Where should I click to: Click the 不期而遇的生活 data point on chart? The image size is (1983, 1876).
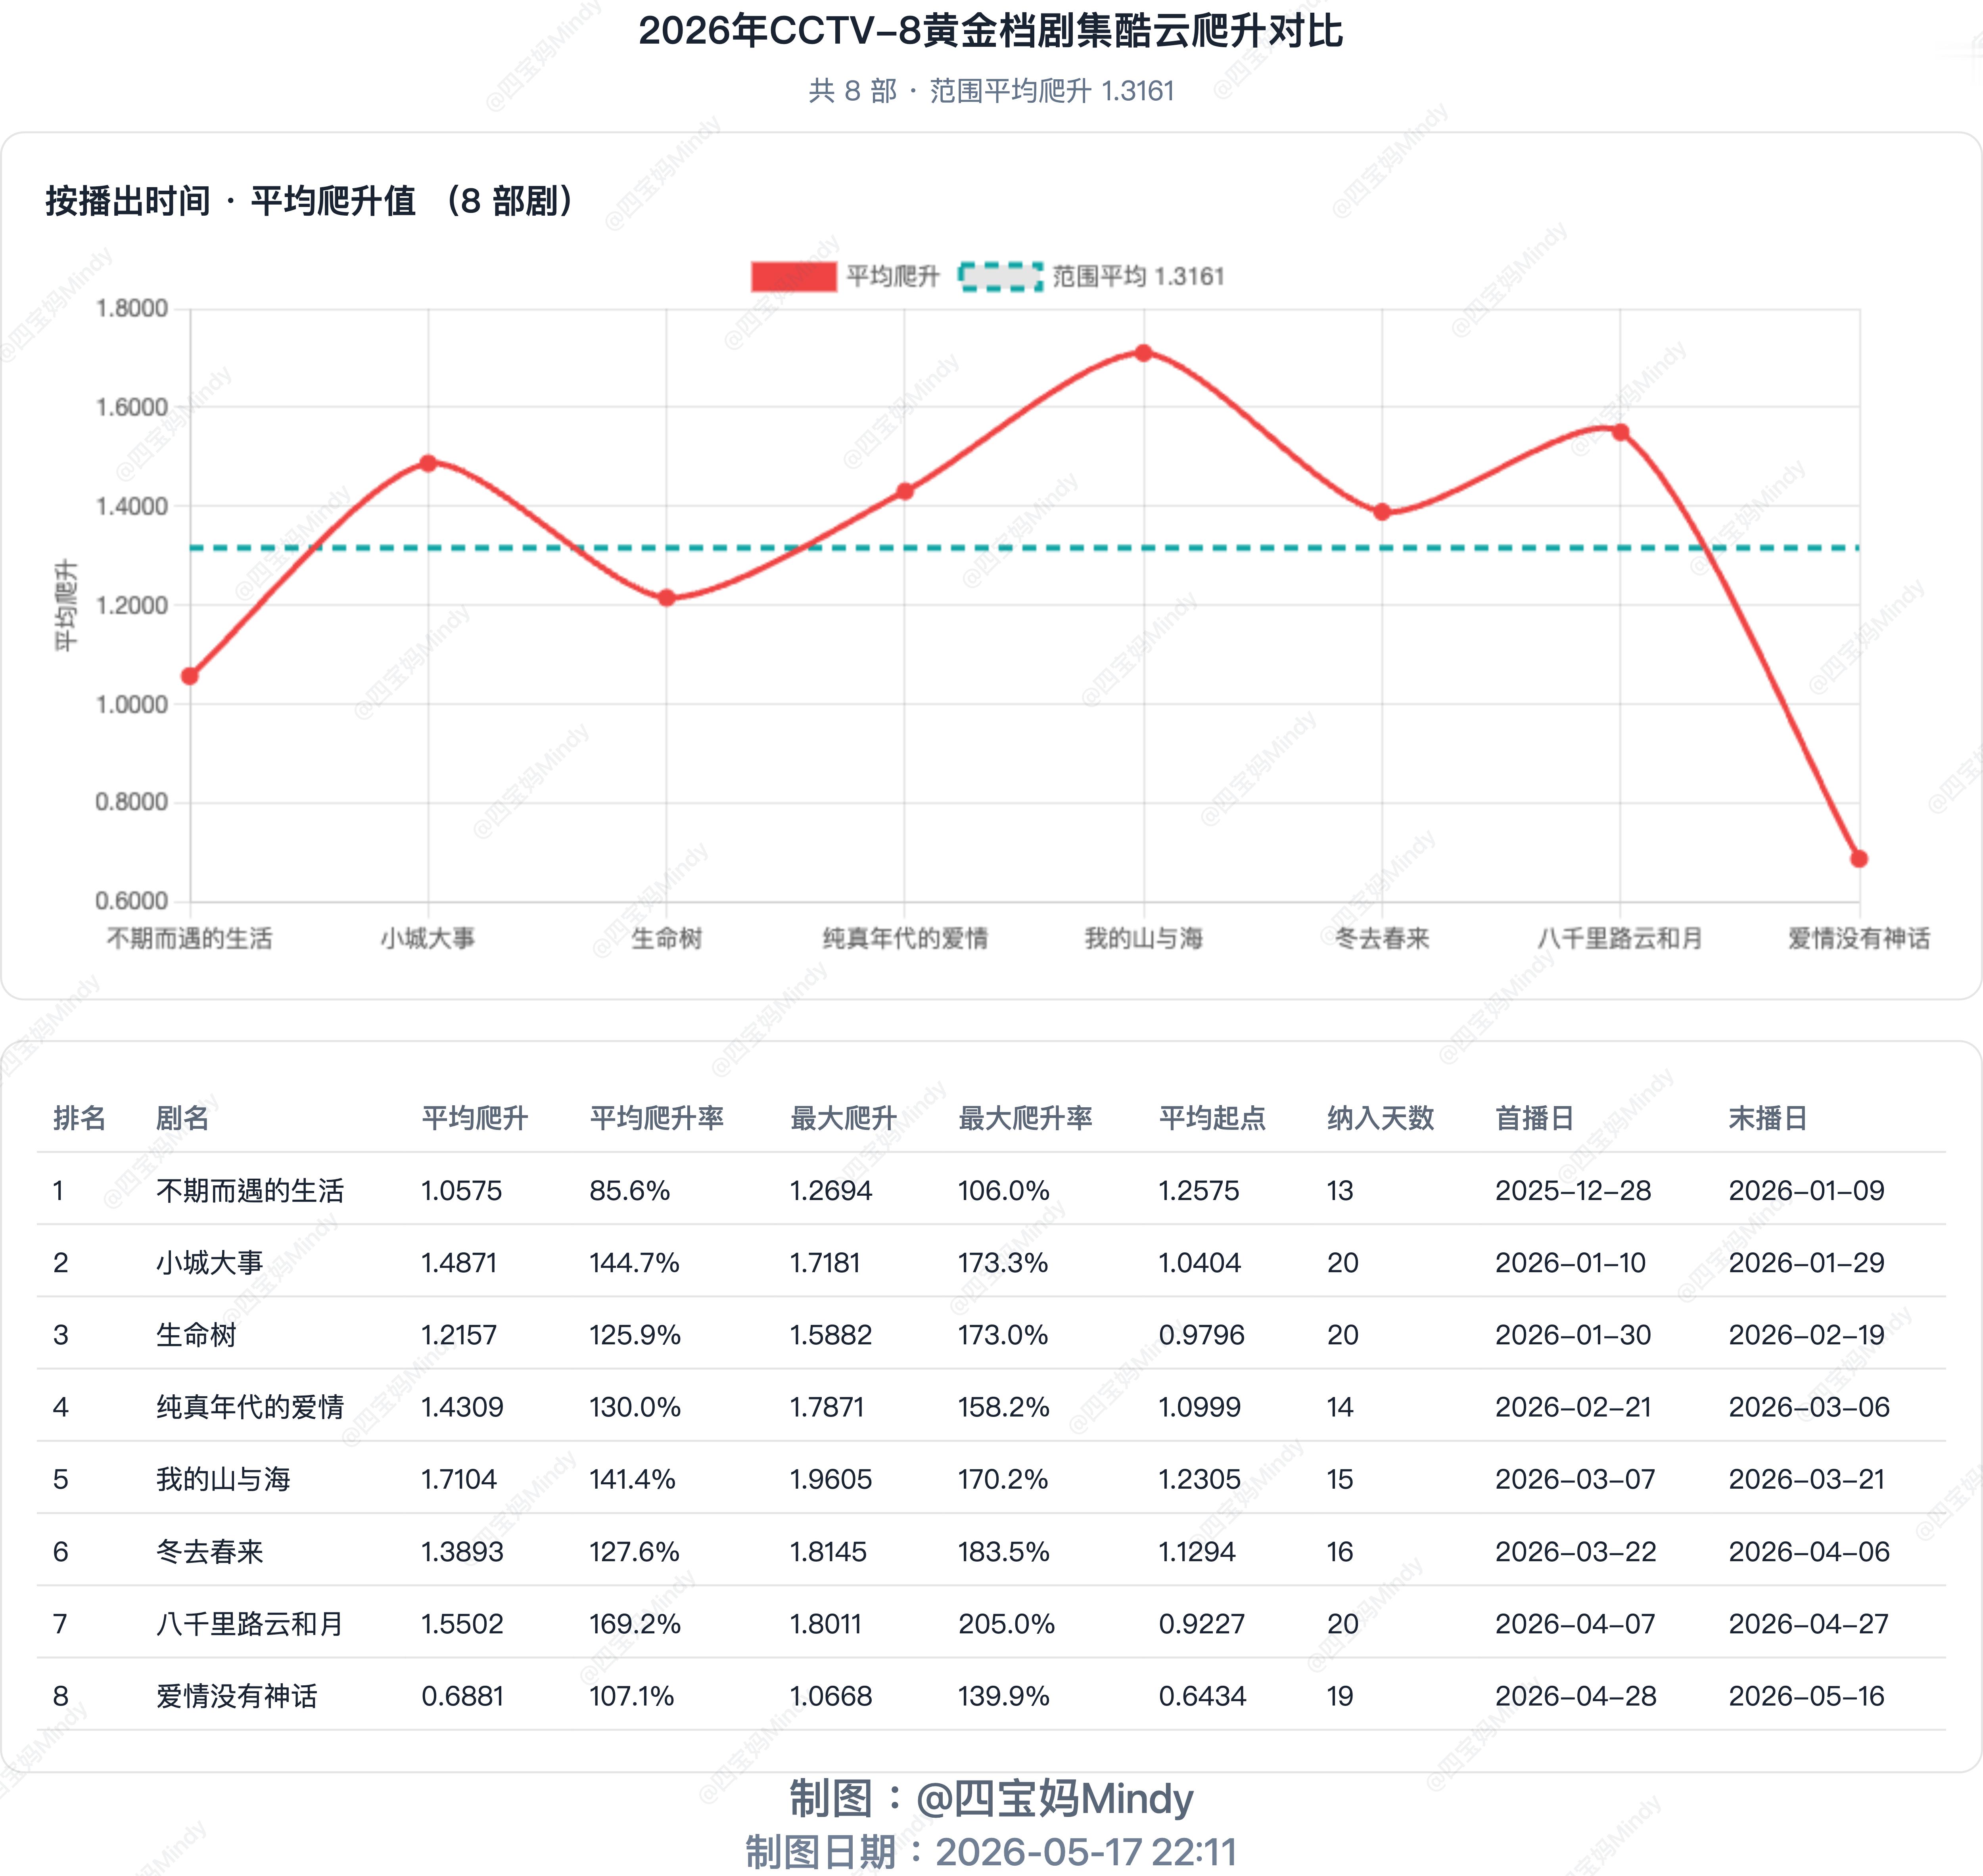[x=190, y=676]
